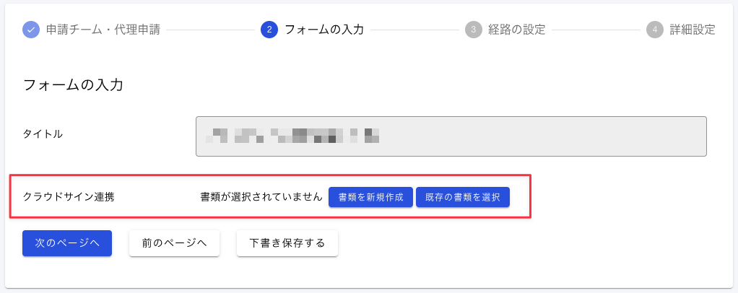This screenshot has width=738, height=293.
Task: Open the 経路の設定 step label
Action: (x=517, y=30)
